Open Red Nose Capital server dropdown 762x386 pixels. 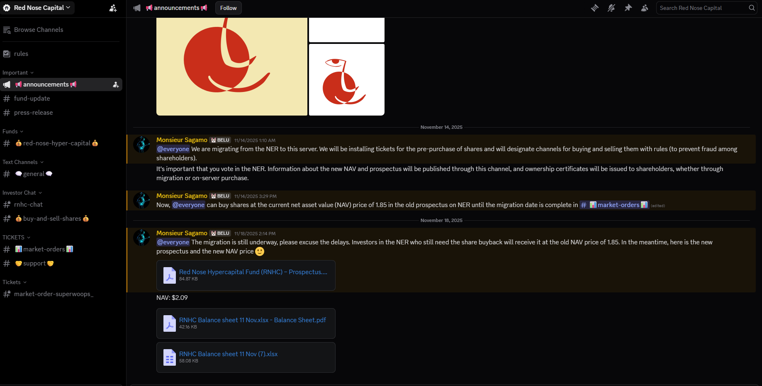point(37,8)
